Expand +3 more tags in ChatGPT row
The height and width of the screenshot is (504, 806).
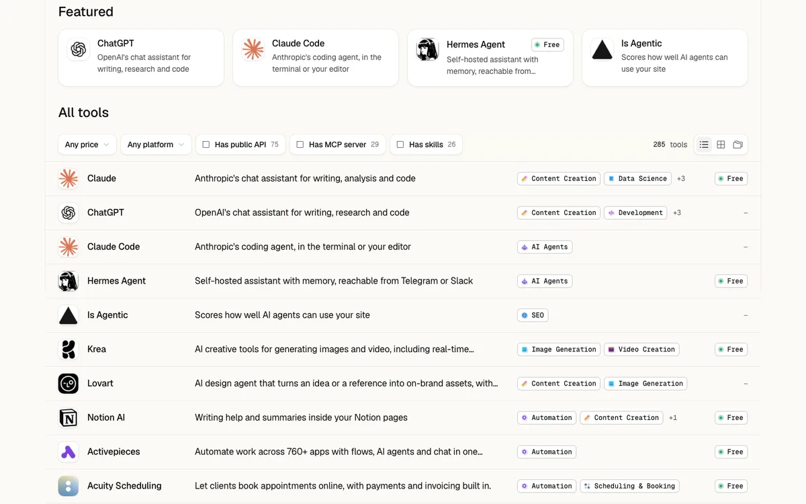(x=677, y=213)
